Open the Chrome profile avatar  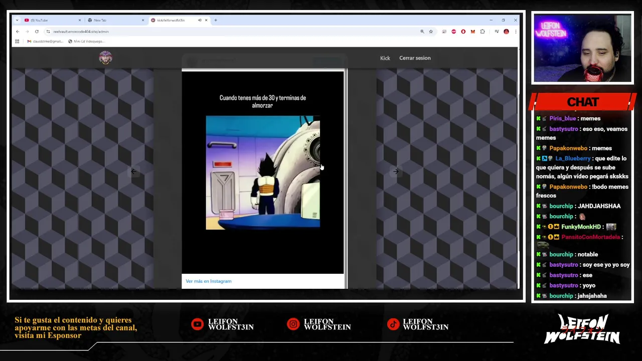506,32
